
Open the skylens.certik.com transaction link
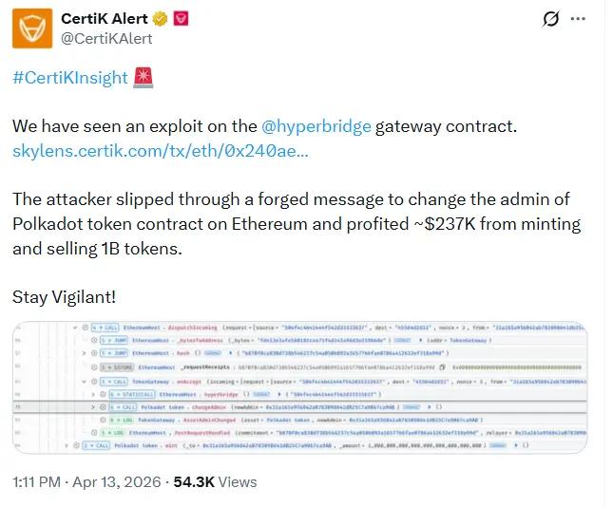click(159, 151)
